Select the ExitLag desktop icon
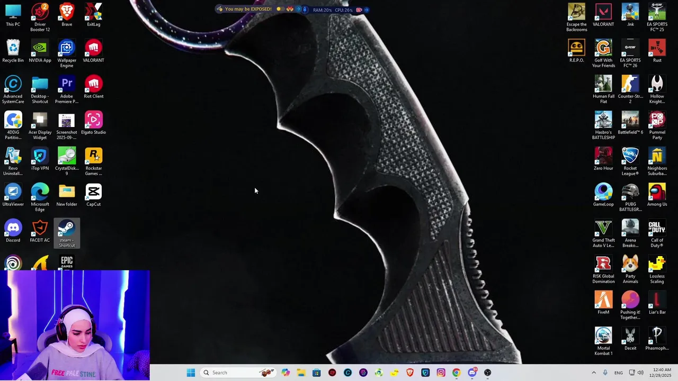Screen dimensions: 678x381 pos(94,15)
